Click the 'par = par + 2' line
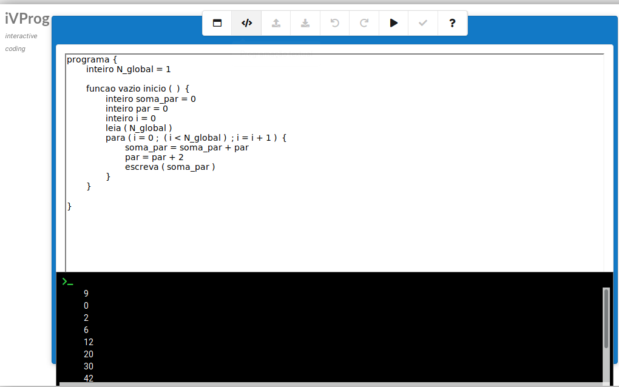The image size is (619, 387). pos(154,157)
